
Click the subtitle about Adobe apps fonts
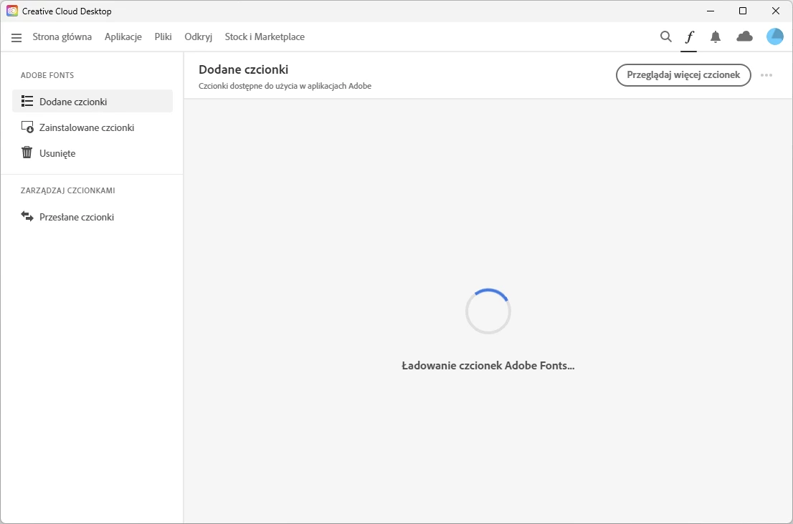(285, 86)
